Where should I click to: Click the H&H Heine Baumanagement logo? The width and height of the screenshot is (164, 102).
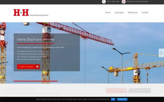point(31,13)
